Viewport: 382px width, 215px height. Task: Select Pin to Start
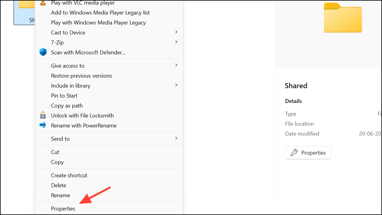click(109, 96)
